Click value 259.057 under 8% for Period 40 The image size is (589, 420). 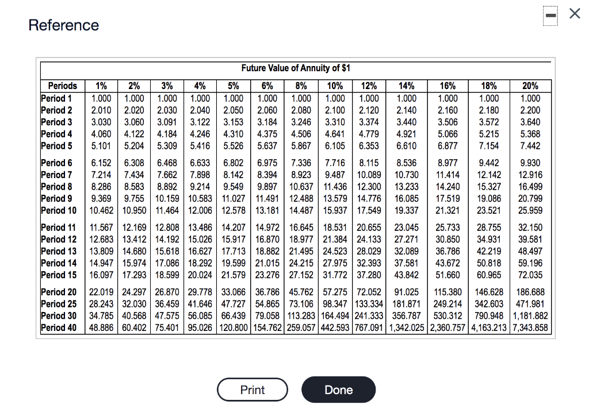(301, 327)
